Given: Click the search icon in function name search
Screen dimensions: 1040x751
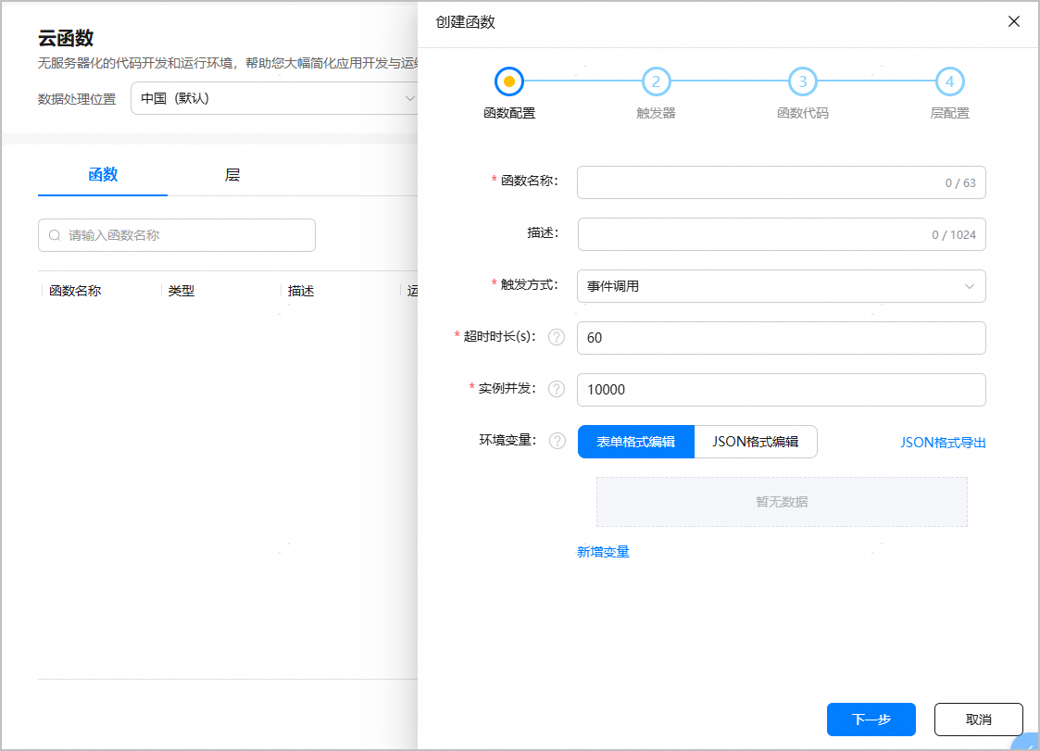Looking at the screenshot, I should tap(55, 235).
